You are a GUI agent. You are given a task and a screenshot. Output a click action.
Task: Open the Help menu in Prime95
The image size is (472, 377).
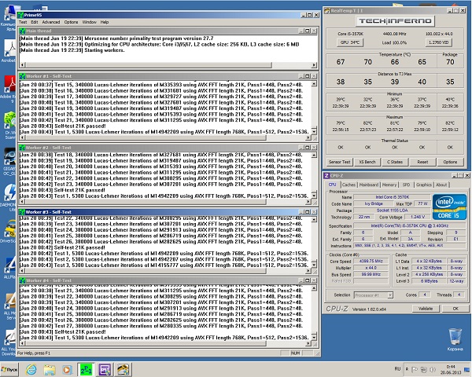(x=105, y=22)
